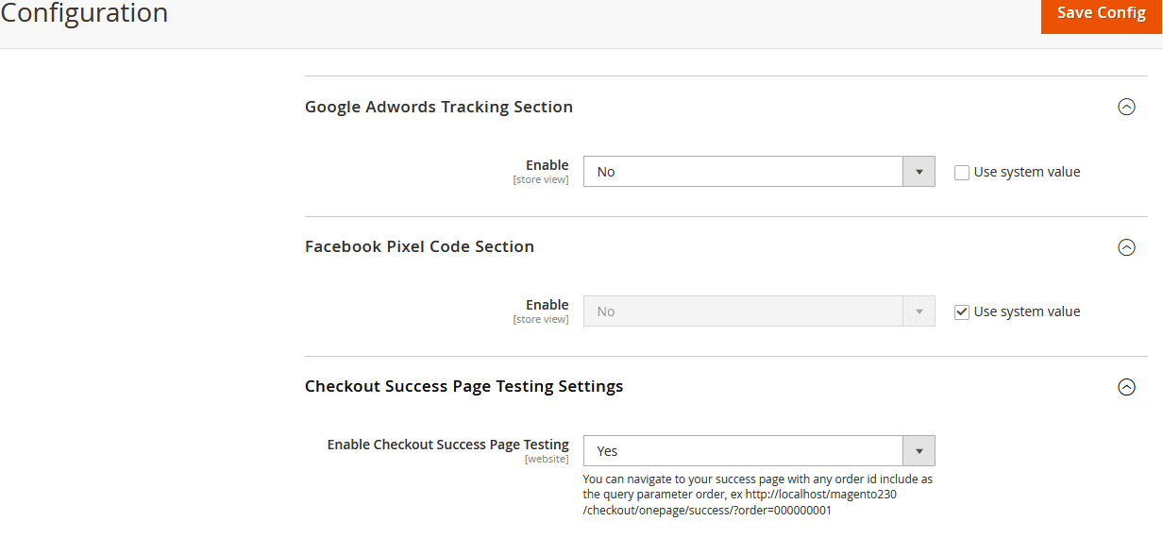This screenshot has height=538, width=1163.
Task: Tick Use system value checkbox for Google Adwords
Action: 962,173
